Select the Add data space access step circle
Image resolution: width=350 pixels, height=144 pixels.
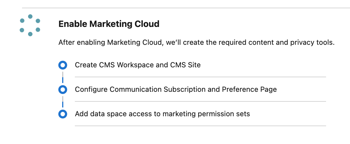(63, 114)
